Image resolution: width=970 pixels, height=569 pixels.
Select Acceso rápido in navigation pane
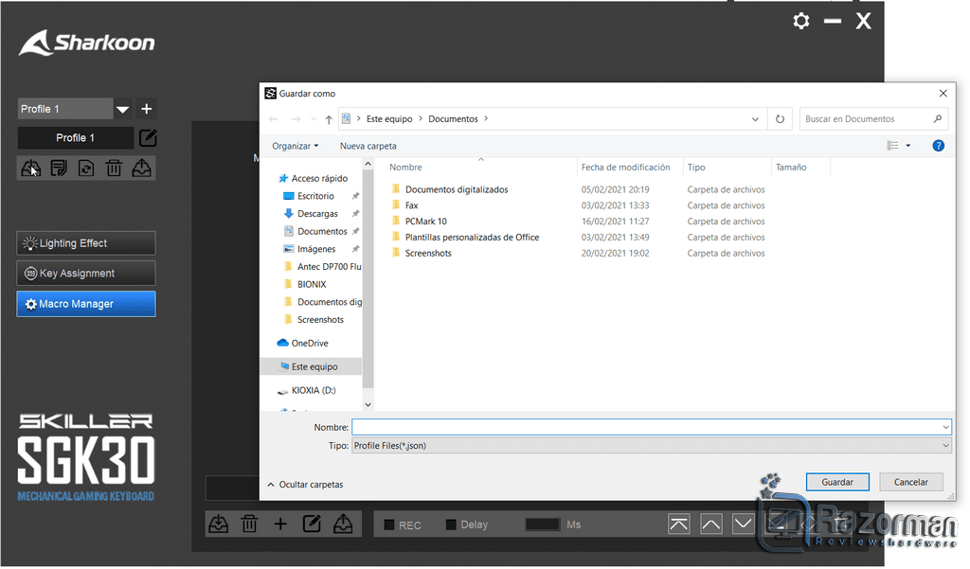click(x=319, y=178)
